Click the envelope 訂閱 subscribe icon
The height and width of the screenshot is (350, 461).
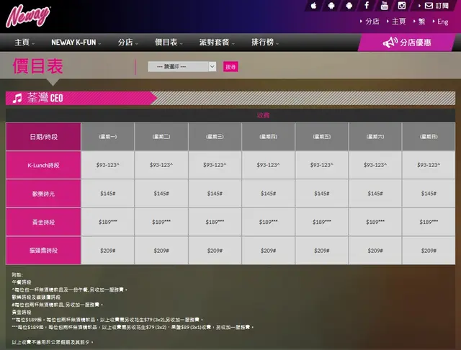[430, 6]
